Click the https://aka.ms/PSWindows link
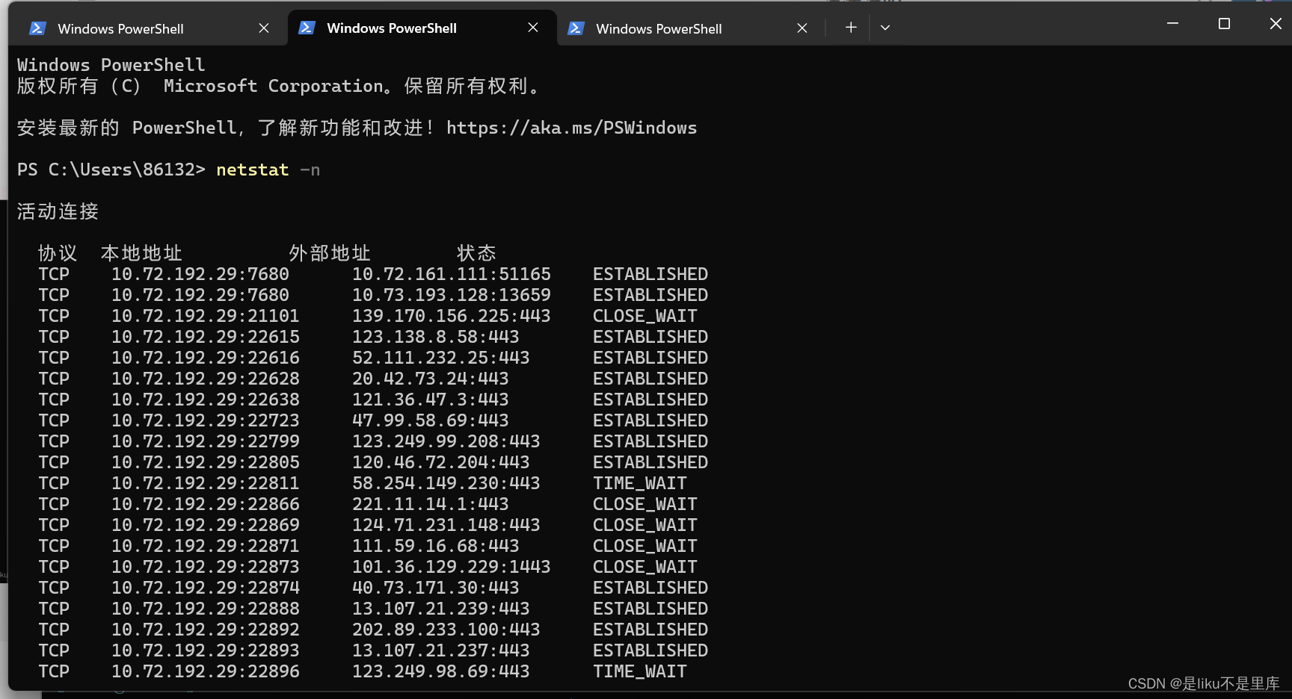This screenshot has width=1292, height=699. point(572,128)
